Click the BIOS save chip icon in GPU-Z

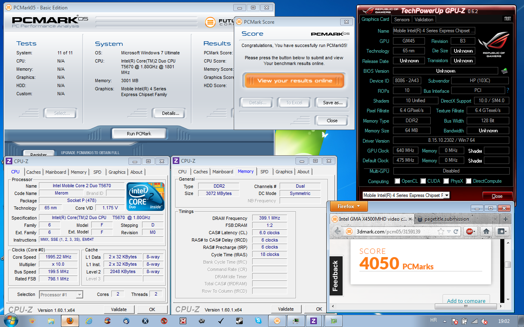tap(504, 71)
